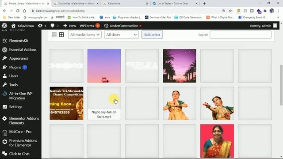Open the Appearance menu item

click(x=19, y=58)
